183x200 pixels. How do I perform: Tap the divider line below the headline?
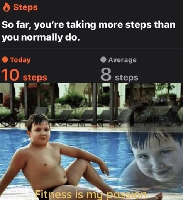[91, 49]
